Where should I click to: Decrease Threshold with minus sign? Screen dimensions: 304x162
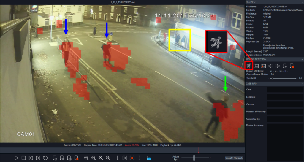click(269, 78)
